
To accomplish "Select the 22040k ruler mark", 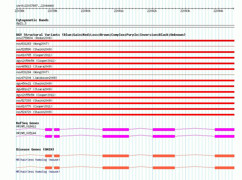I will (86, 11).
